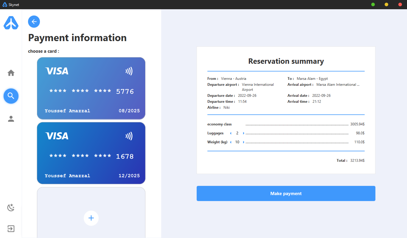407x238 pixels.
Task: Increase the Luggages count
Action: [243, 133]
